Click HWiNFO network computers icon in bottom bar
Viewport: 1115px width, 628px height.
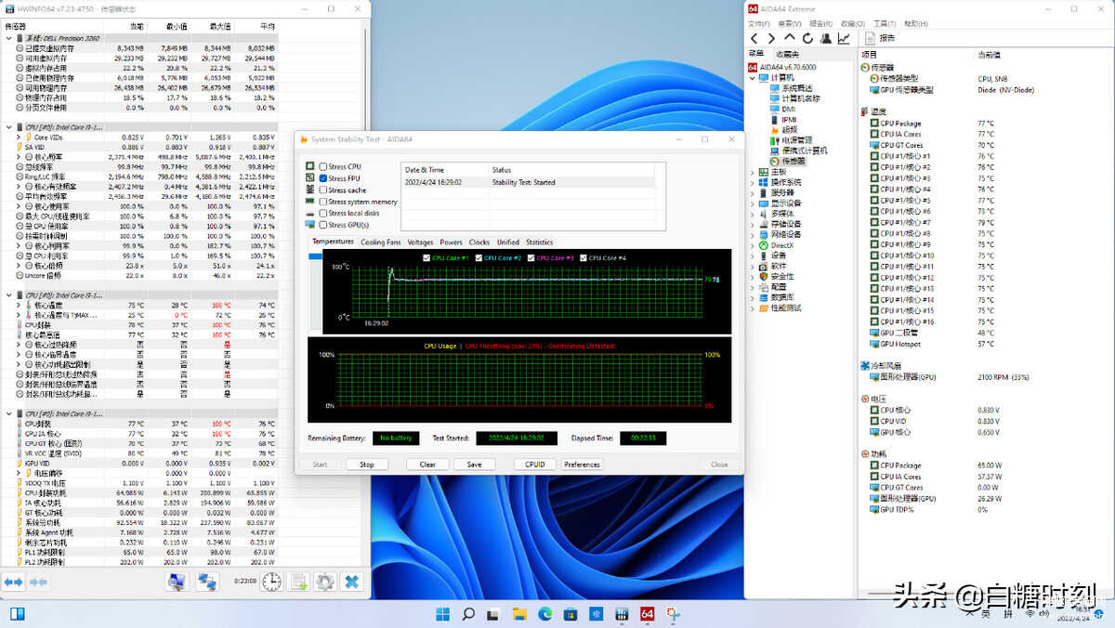206,582
